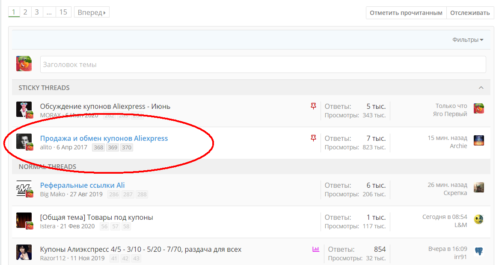Click the Вперед next page button
The height and width of the screenshot is (265, 499).
tap(92, 12)
